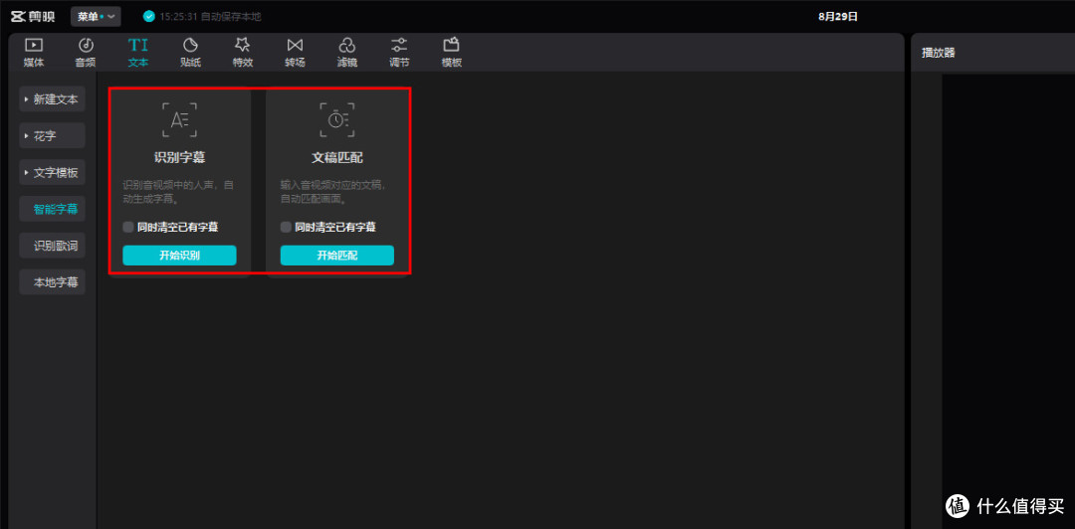Viewport: 1075px width, 529px height.
Task: Click the 剪映 logo icon
Action: click(x=34, y=17)
